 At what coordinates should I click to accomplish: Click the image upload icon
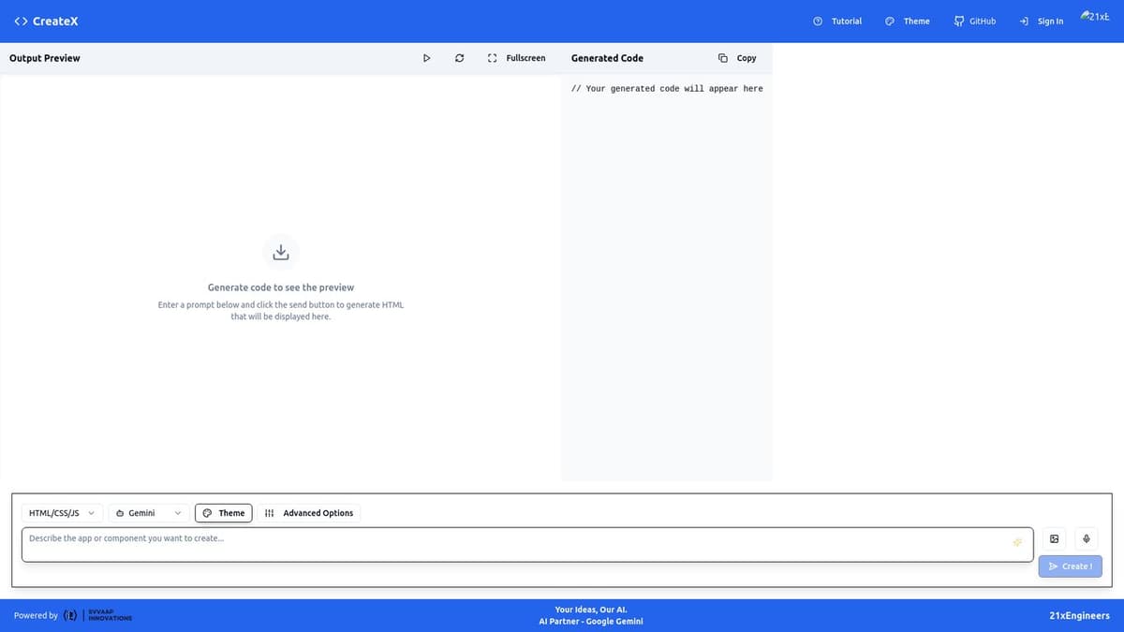click(x=1055, y=538)
